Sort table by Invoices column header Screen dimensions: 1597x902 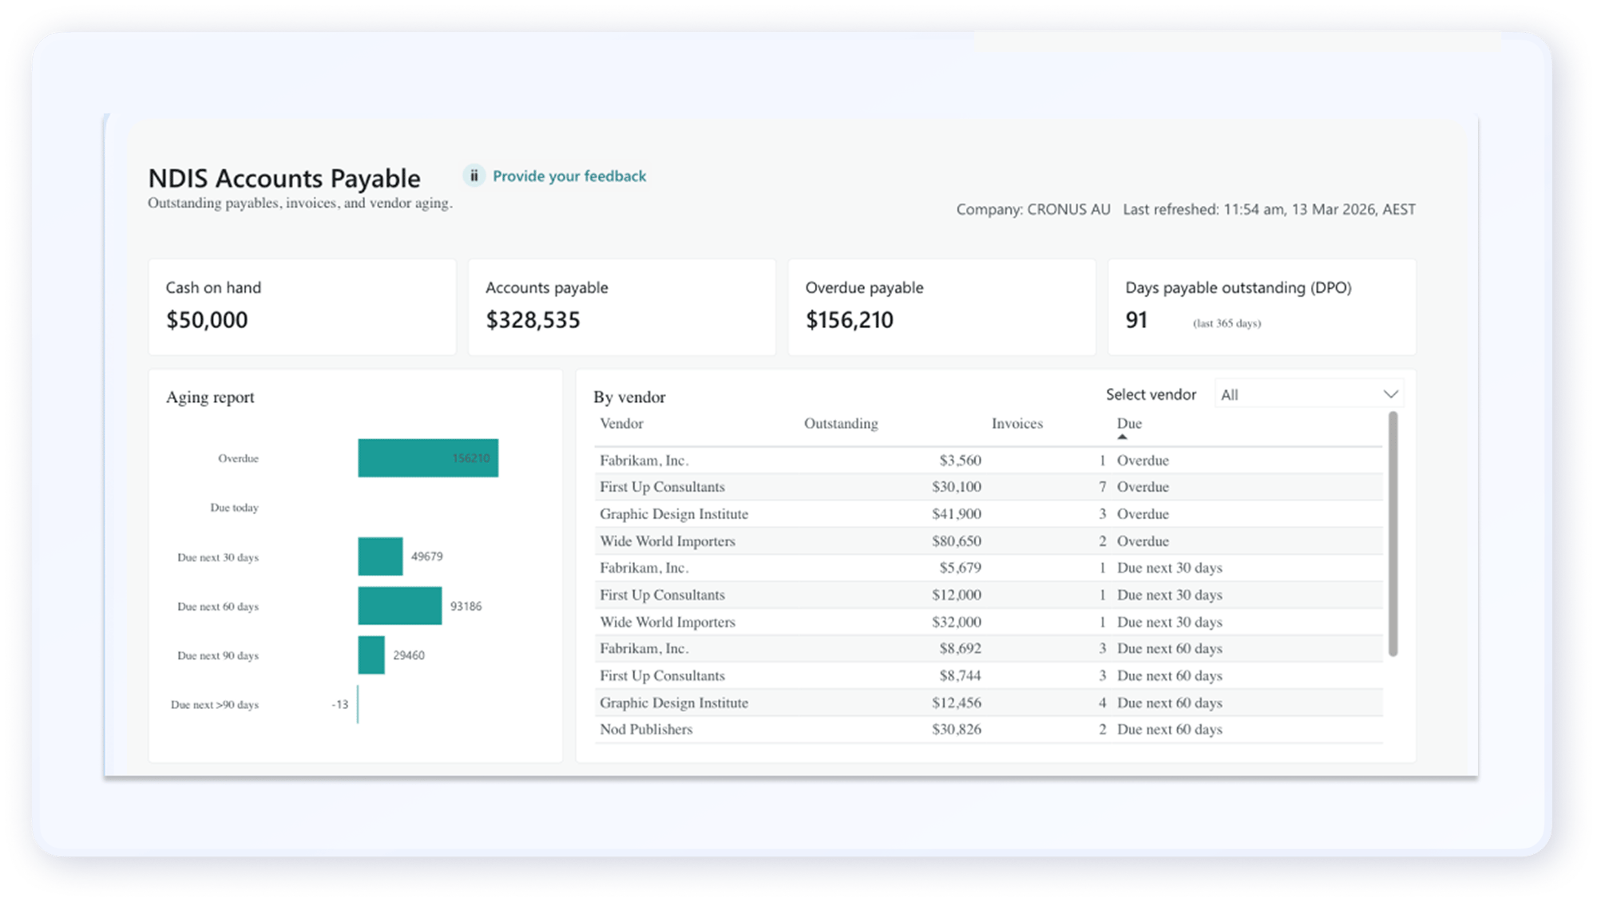[1016, 424]
